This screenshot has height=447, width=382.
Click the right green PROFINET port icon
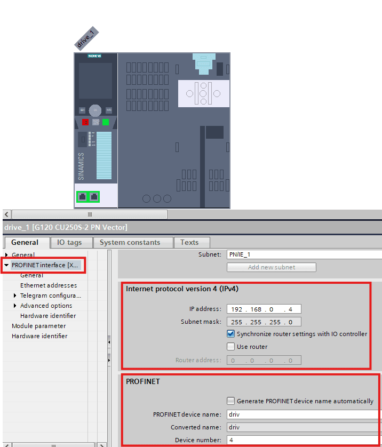pos(94,197)
